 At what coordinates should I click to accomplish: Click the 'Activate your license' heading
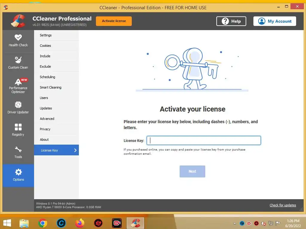tap(192, 109)
